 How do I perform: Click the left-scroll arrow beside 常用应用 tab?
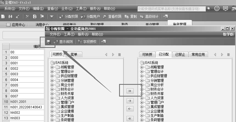(215, 55)
